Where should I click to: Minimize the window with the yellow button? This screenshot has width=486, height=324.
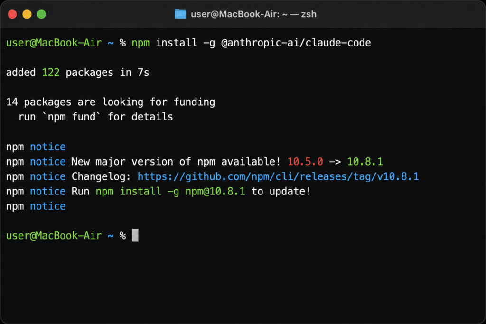[27, 14]
